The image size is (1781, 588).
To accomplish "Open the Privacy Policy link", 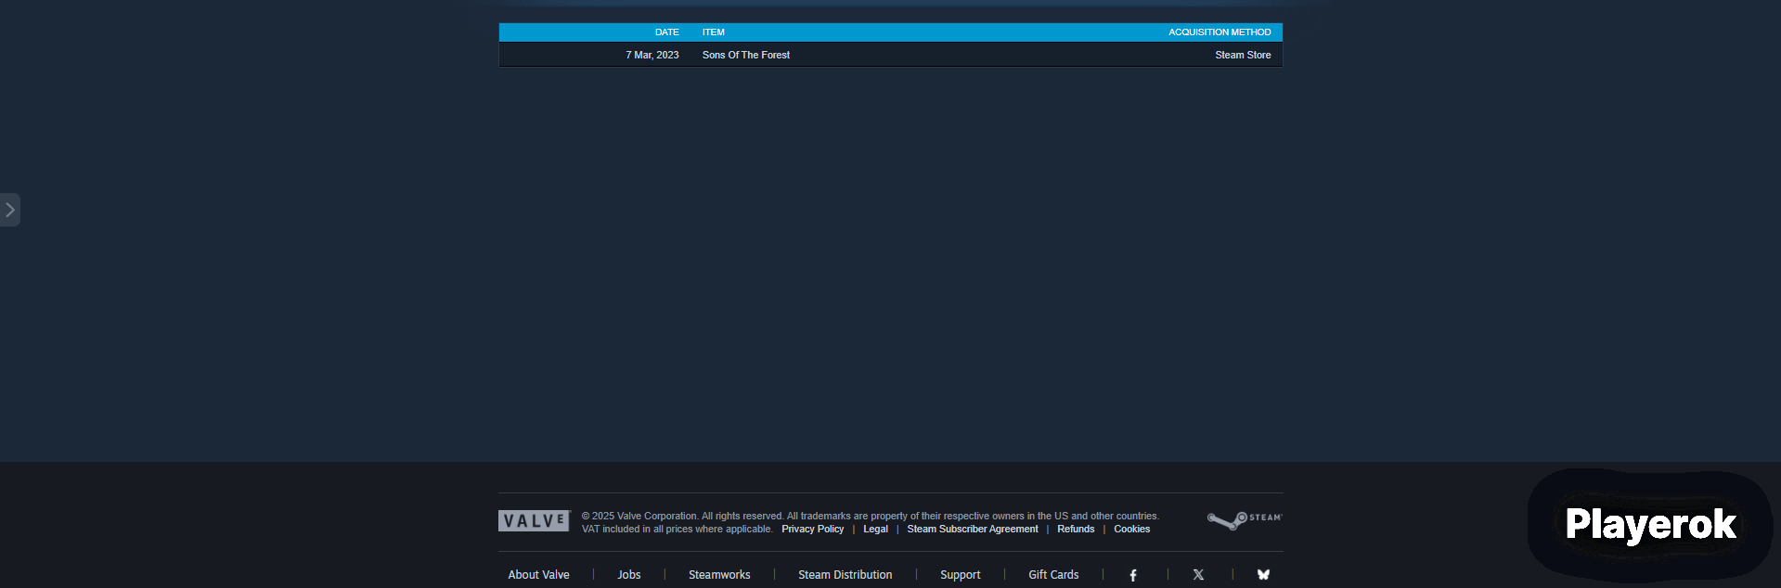I will (812, 530).
